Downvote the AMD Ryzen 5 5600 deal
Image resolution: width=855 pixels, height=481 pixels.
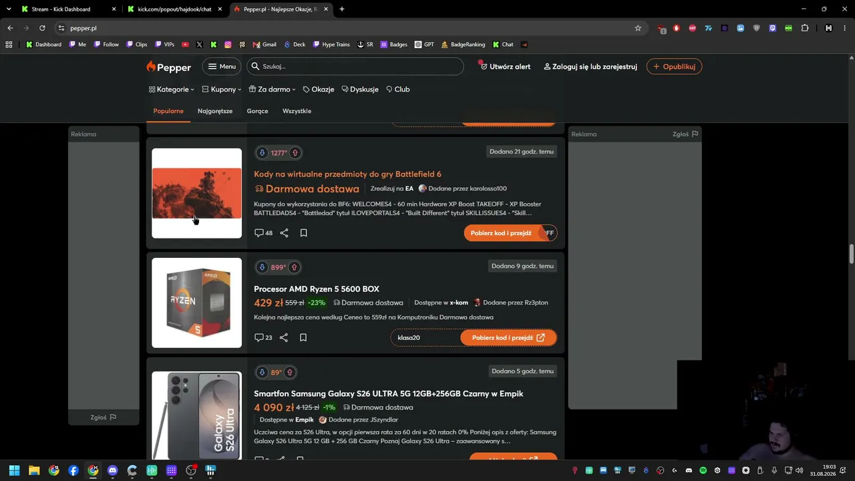(x=262, y=267)
